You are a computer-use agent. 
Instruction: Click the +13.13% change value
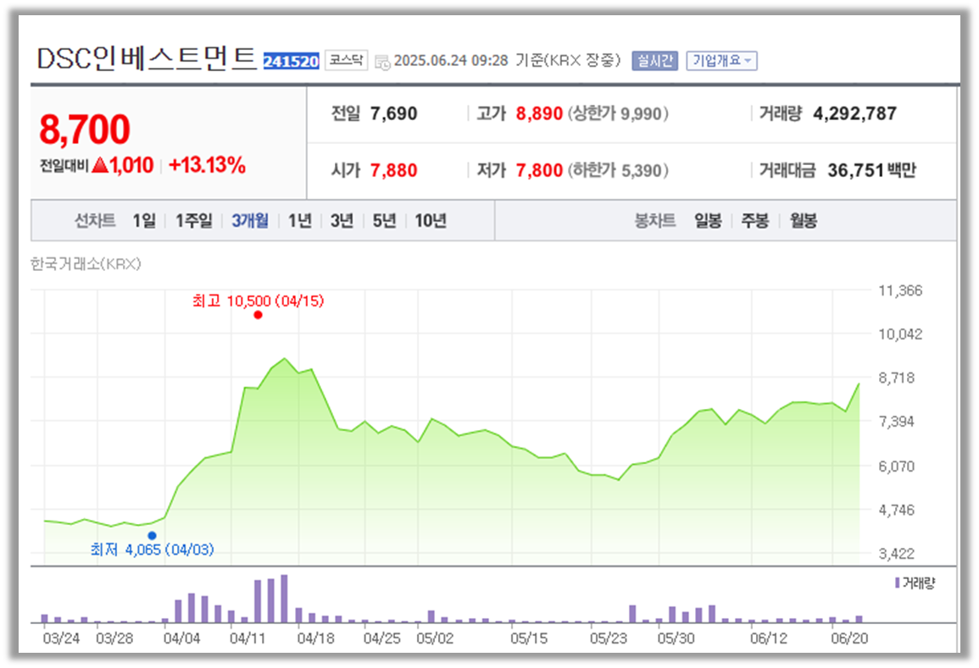[208, 166]
